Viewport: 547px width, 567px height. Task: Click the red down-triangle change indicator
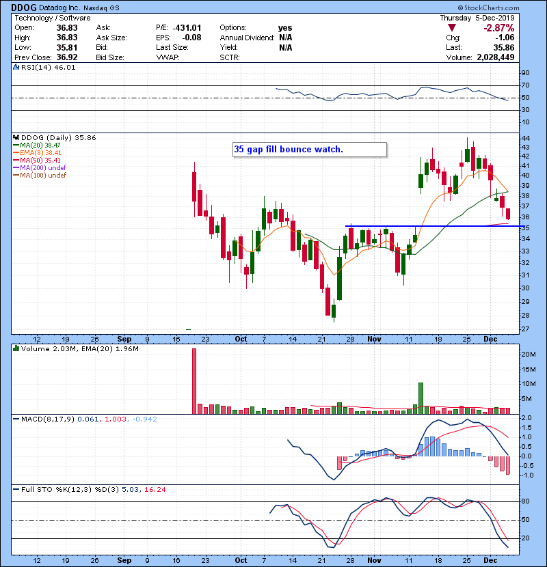pos(451,27)
